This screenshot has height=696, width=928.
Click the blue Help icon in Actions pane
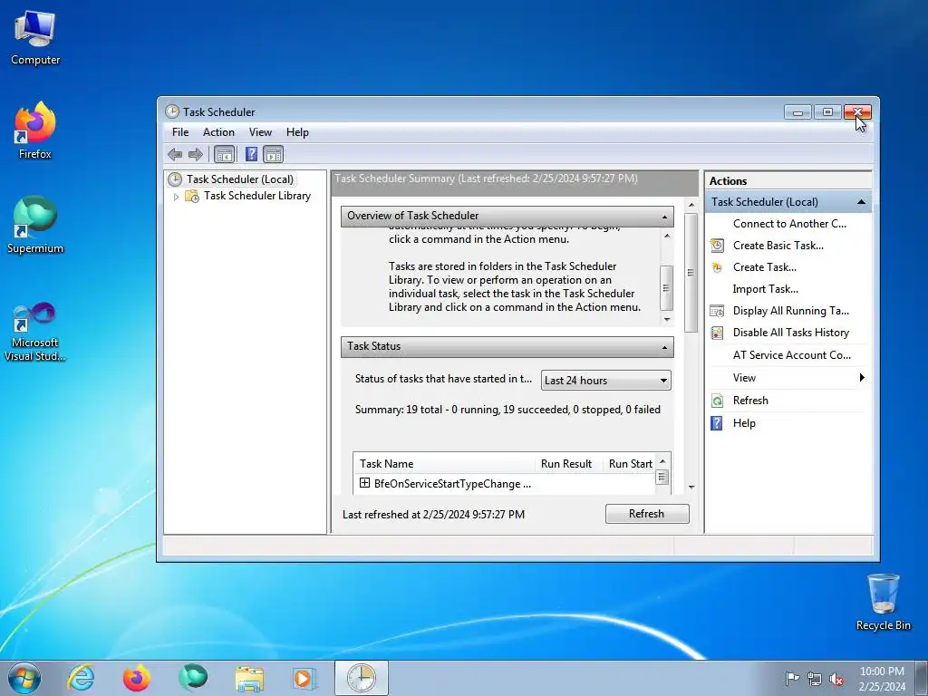(717, 423)
